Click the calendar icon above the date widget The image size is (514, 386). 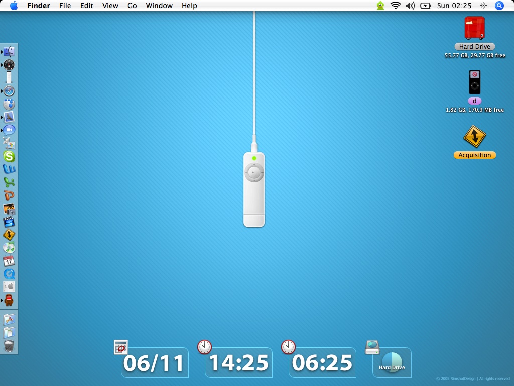[x=120, y=347]
